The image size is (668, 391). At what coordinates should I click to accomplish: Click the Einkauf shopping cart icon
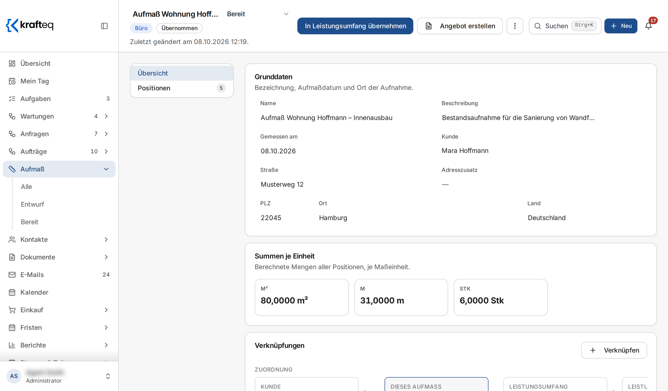click(12, 310)
